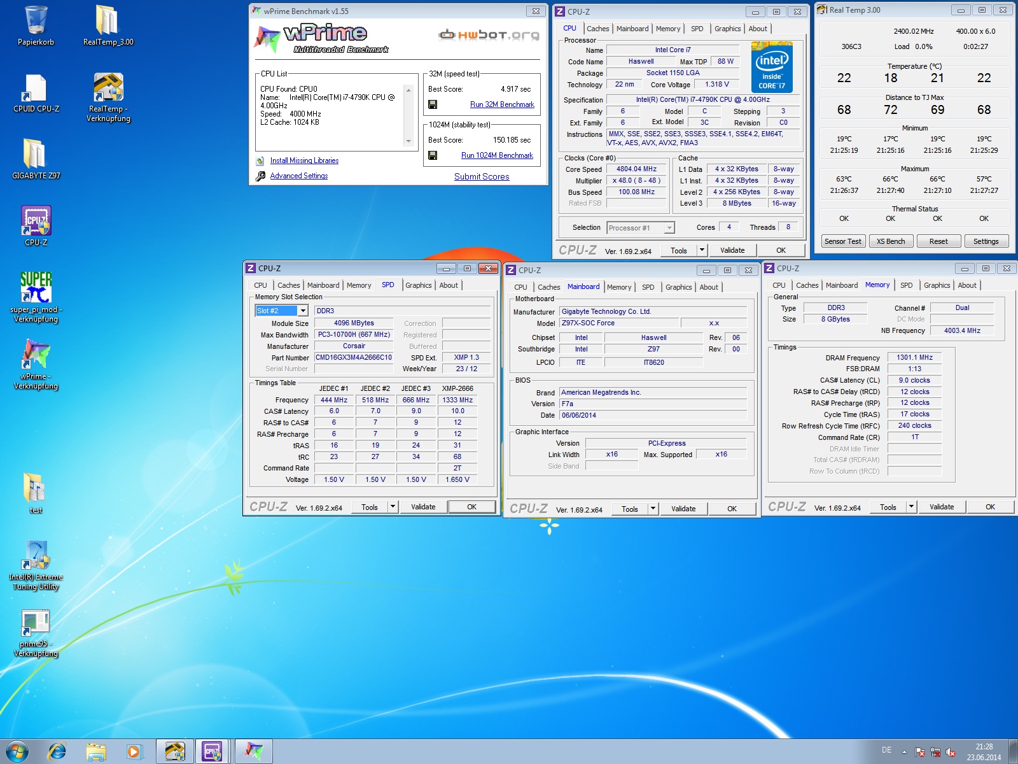Click Validate in the top CPU-Z window
Image resolution: width=1018 pixels, height=764 pixels.
click(732, 250)
